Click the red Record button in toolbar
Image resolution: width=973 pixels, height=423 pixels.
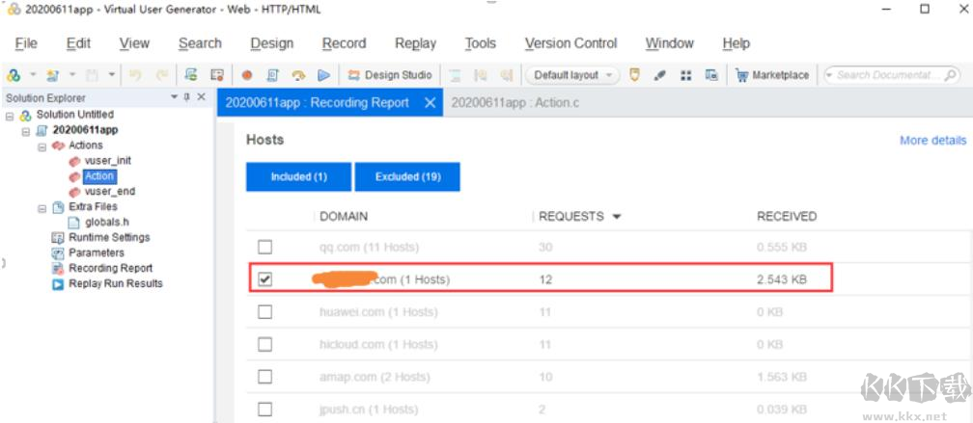(247, 75)
